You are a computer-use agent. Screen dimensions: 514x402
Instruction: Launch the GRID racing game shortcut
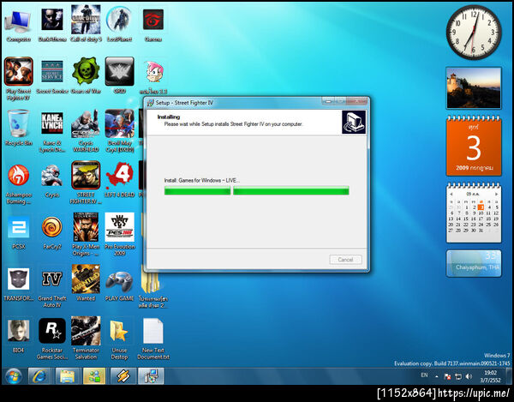[x=119, y=76]
